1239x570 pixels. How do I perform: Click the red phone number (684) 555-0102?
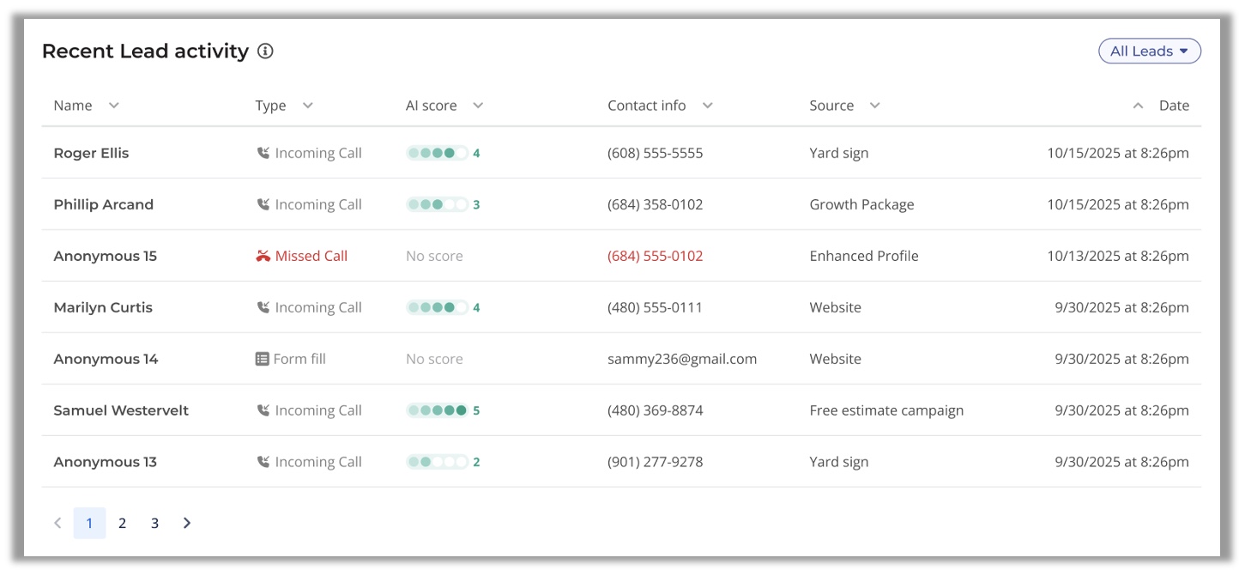coord(655,256)
